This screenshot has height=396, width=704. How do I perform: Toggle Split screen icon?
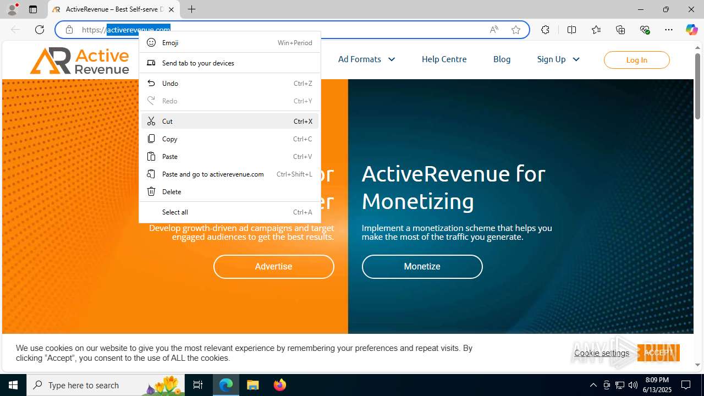point(571,30)
